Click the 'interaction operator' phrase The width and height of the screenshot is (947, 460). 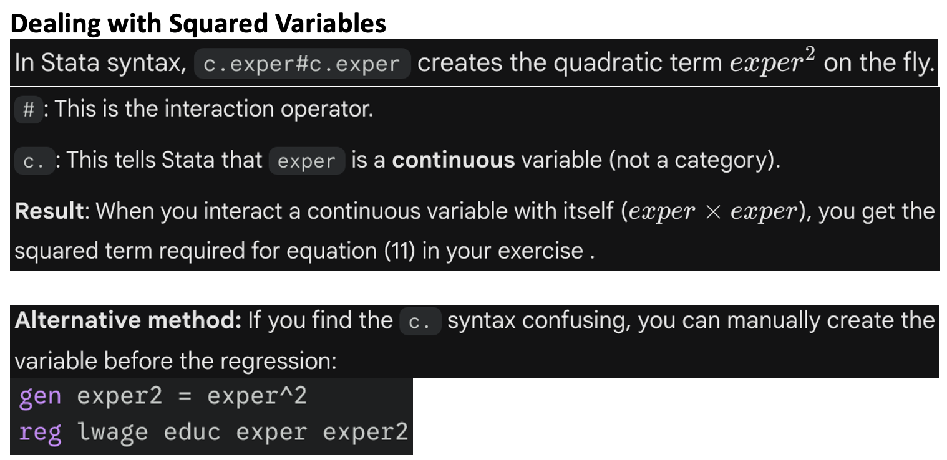click(x=268, y=110)
